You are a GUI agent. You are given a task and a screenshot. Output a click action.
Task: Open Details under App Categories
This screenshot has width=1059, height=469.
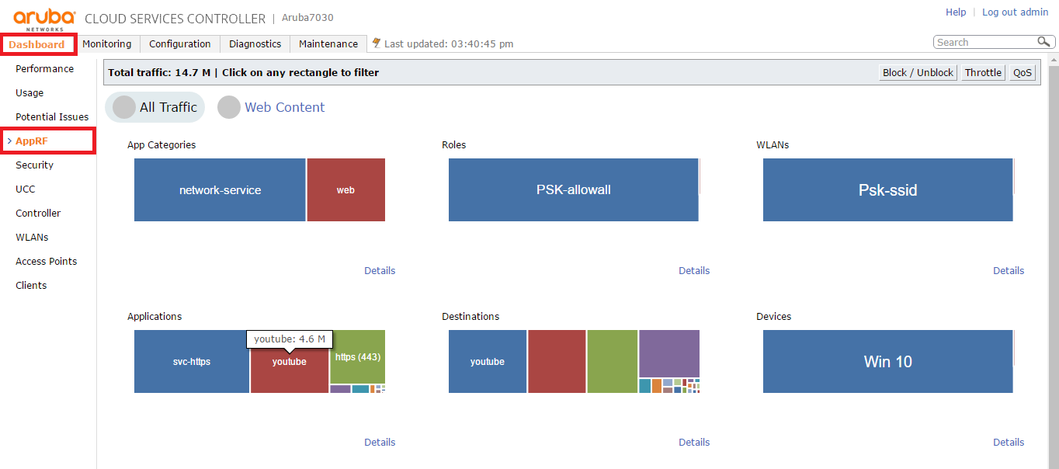(380, 270)
